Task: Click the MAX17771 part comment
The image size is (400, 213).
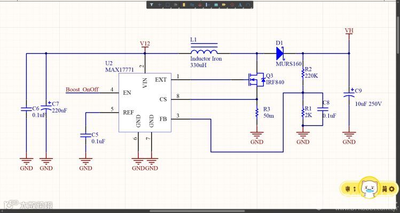Action: 120,70
